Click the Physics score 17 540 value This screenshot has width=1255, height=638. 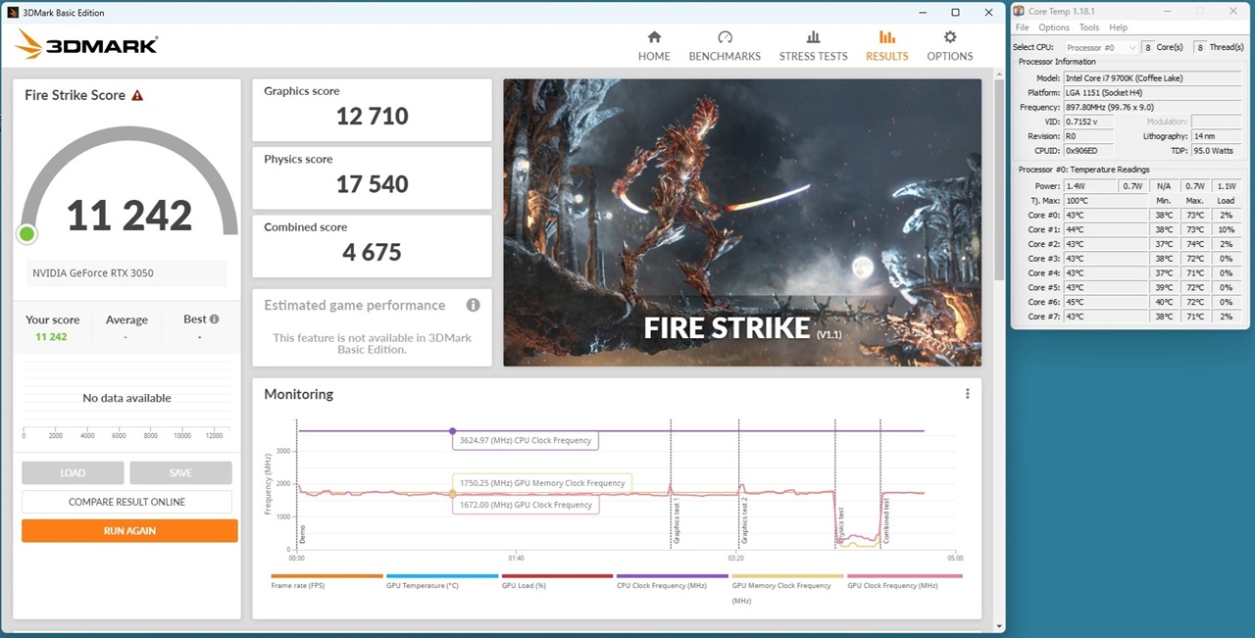click(372, 184)
